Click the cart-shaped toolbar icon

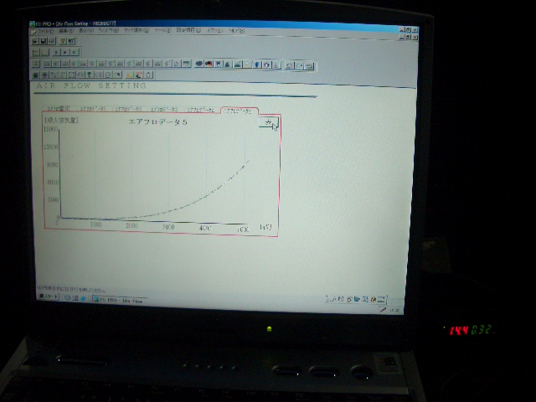[x=218, y=64]
